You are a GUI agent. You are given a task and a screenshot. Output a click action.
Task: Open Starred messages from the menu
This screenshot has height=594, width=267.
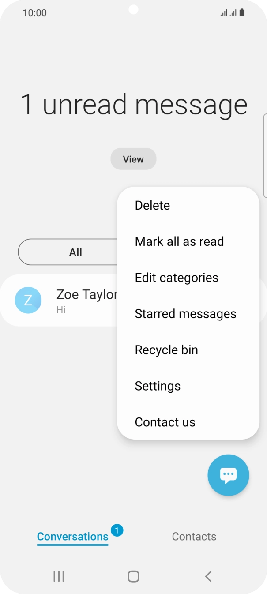185,314
